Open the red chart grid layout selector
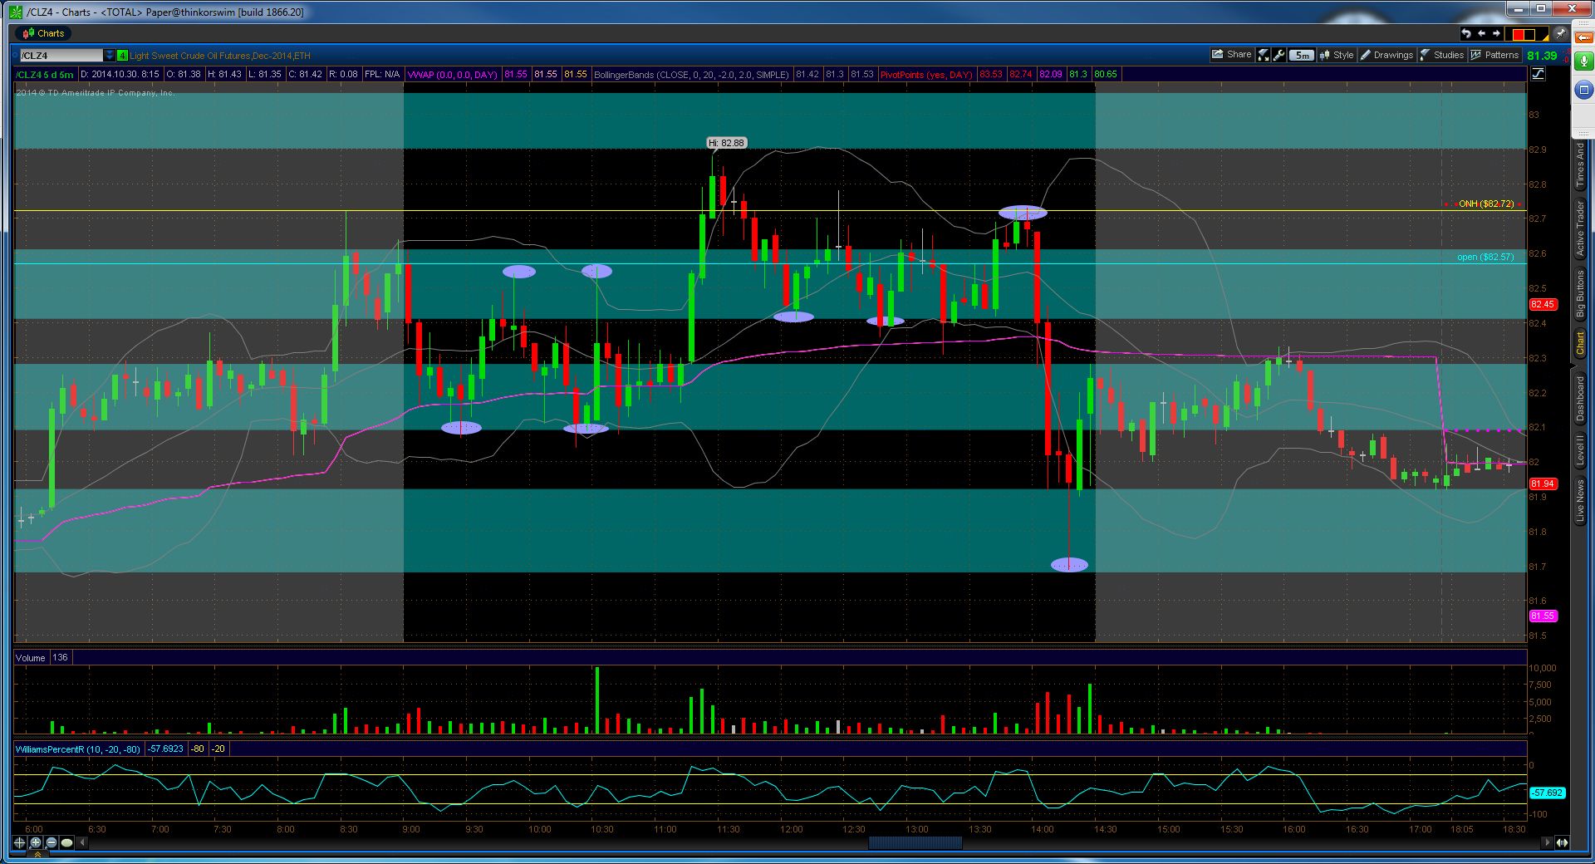This screenshot has width=1595, height=864. pos(1529,34)
